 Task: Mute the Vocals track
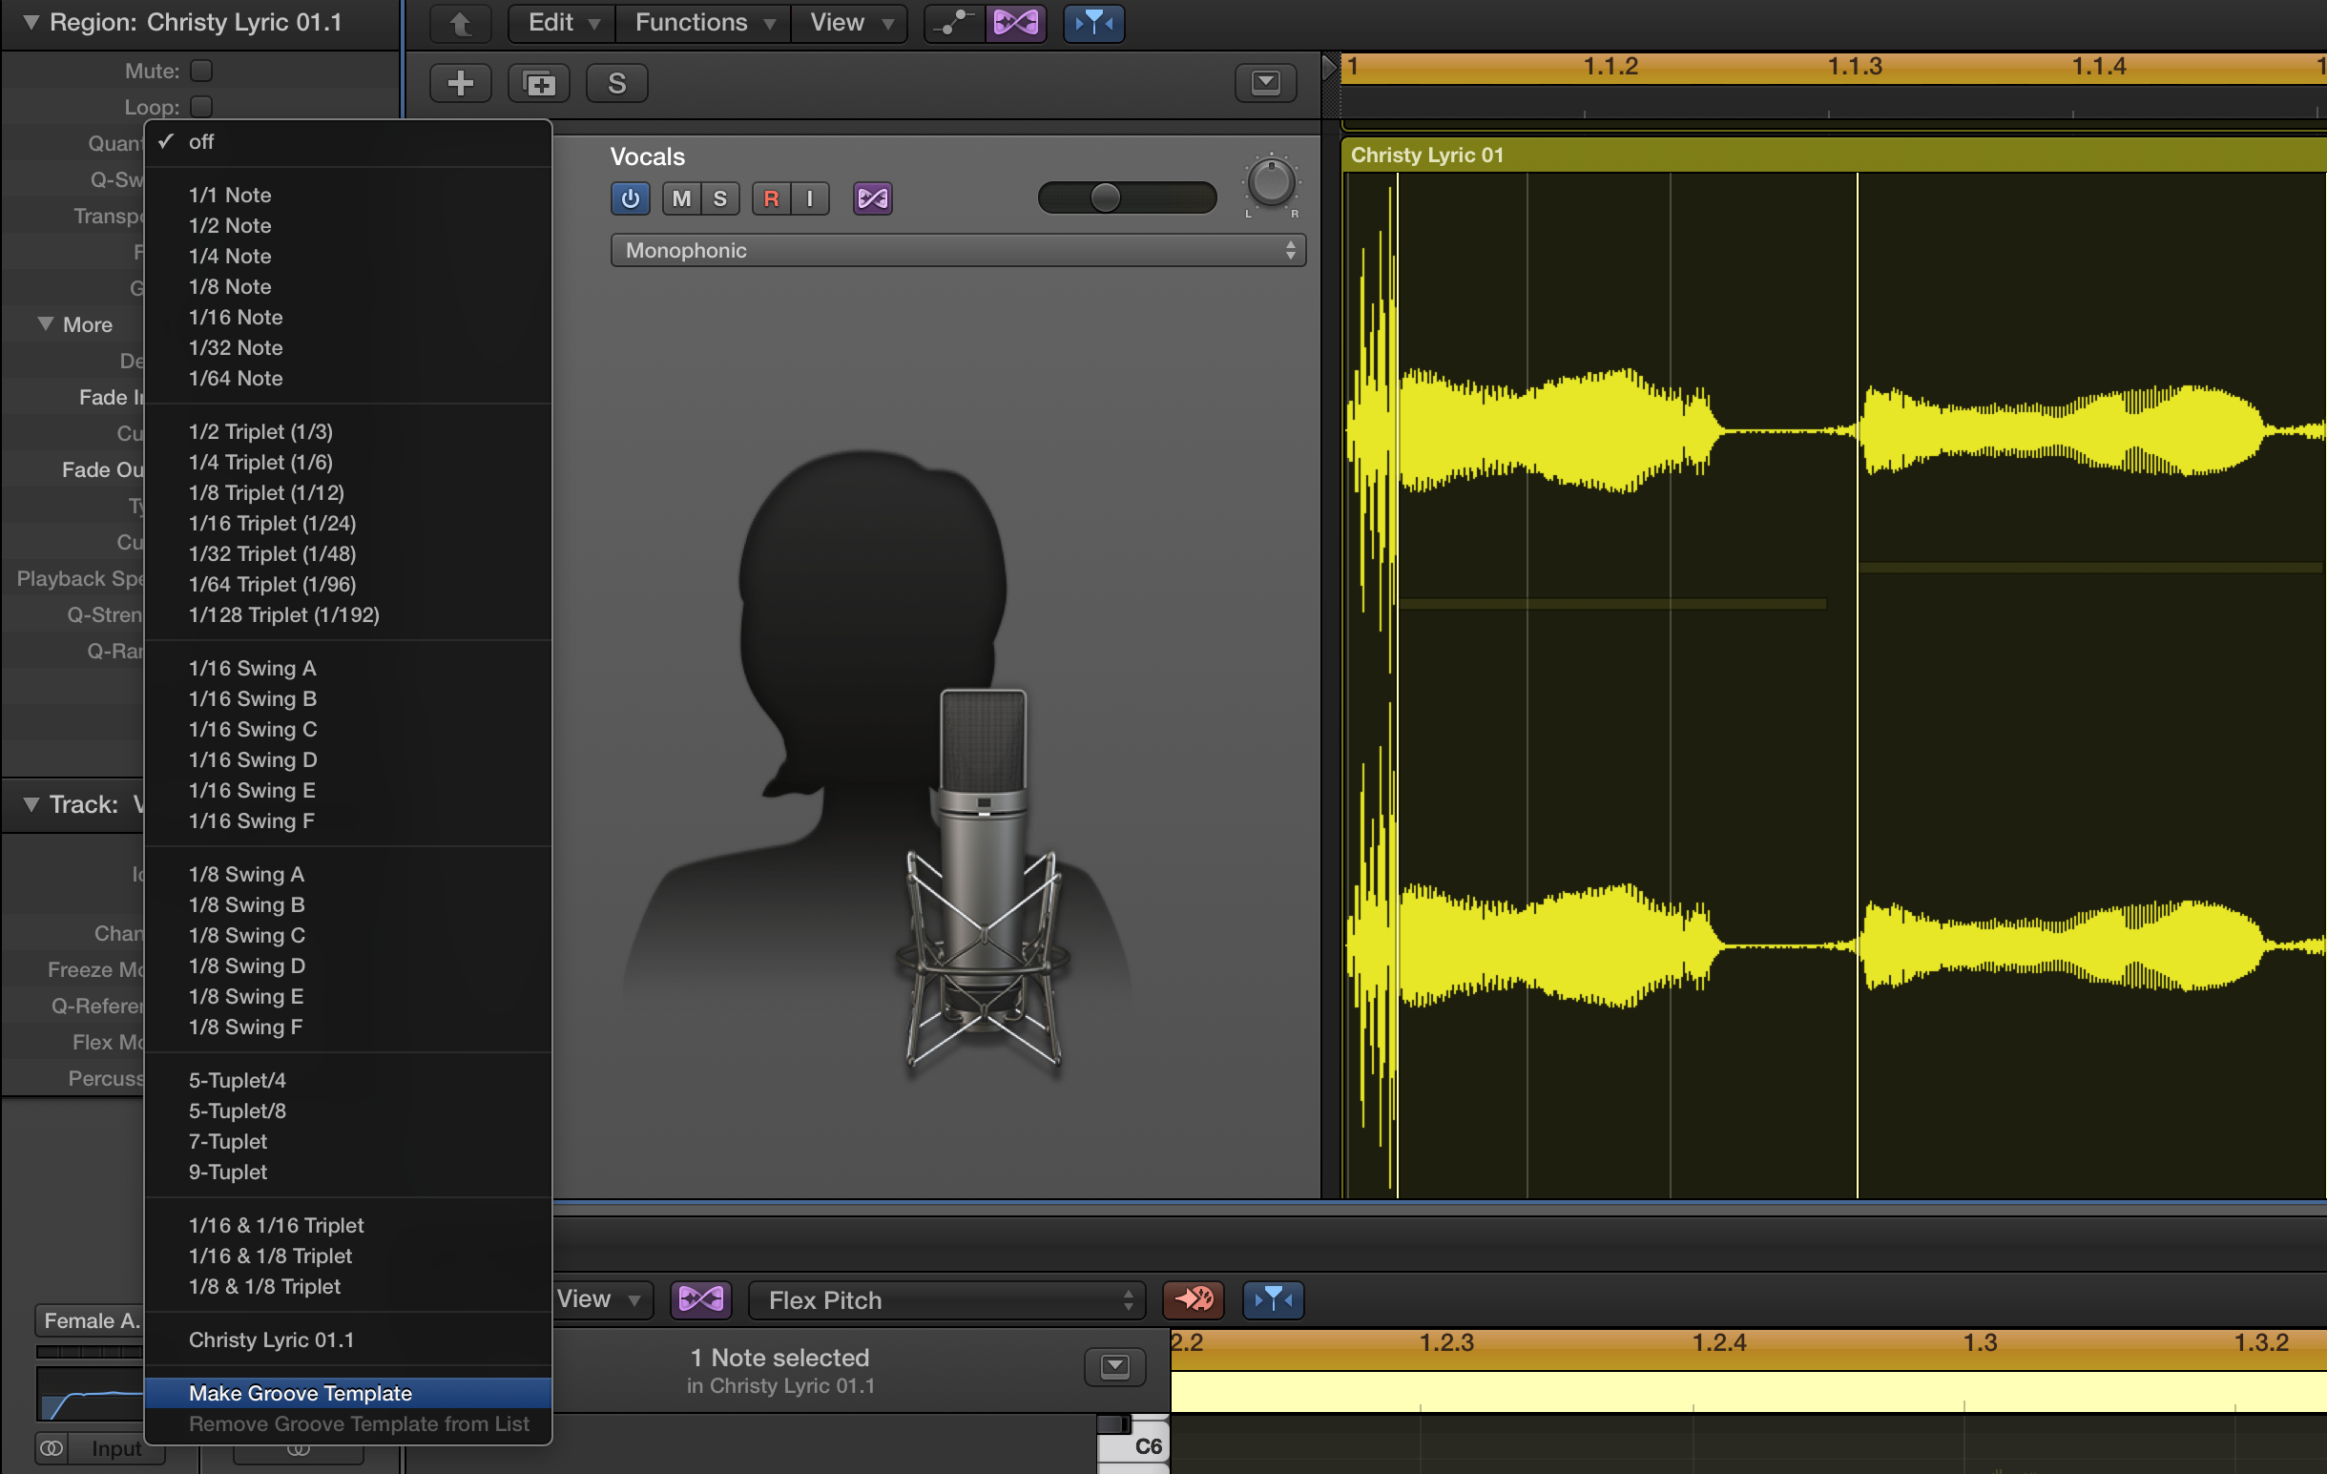680,198
